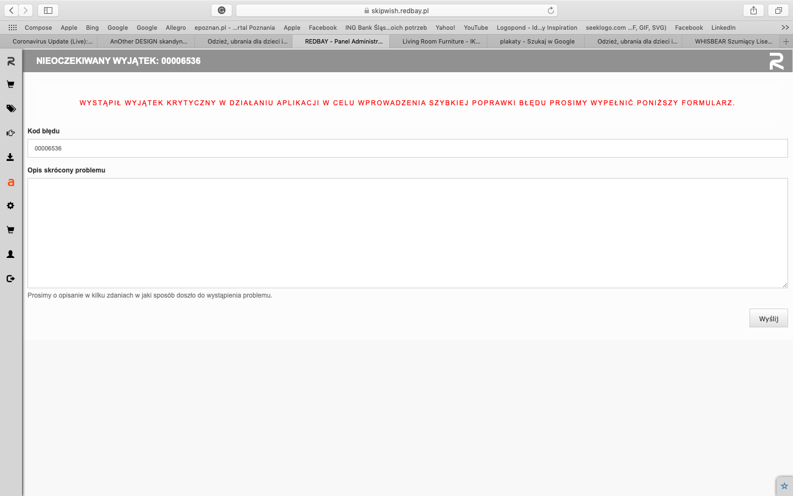This screenshot has height=496, width=793.
Task: Open the price tags sidebar icon
Action: pyautogui.click(x=10, y=109)
